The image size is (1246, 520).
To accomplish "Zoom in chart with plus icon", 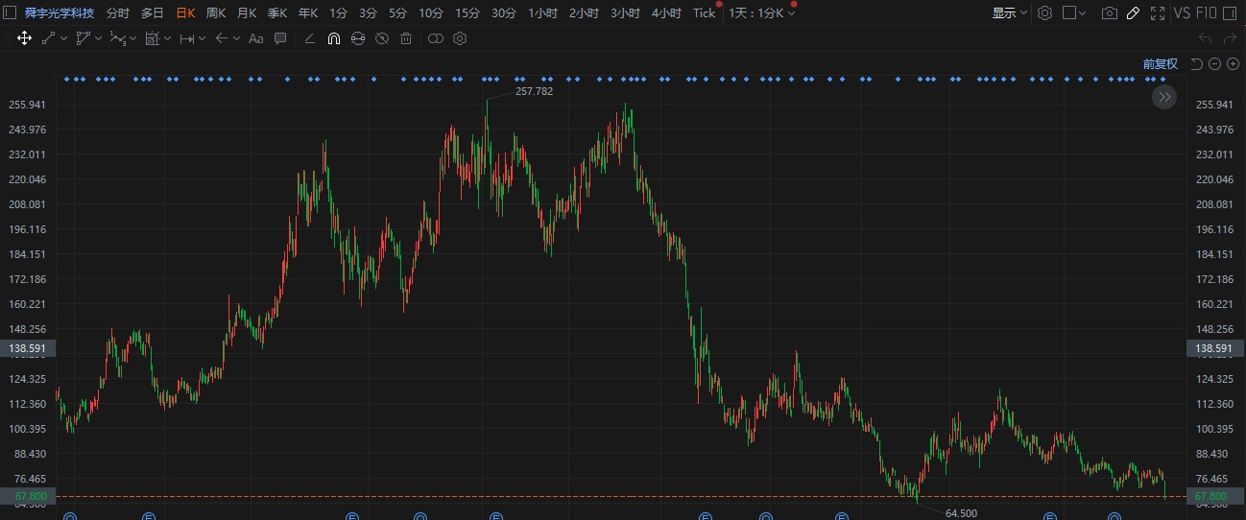I will tap(1233, 64).
